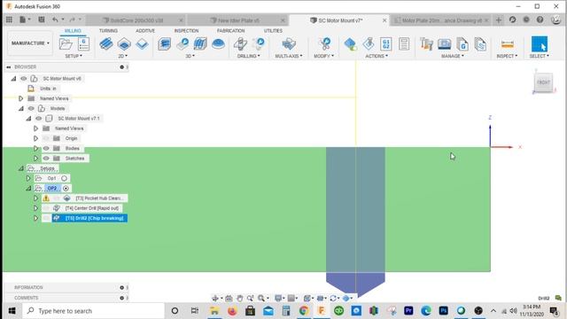The height and width of the screenshot is (319, 567).
Task: Toggle visibility of SC Motor Mount v6
Action: point(24,79)
